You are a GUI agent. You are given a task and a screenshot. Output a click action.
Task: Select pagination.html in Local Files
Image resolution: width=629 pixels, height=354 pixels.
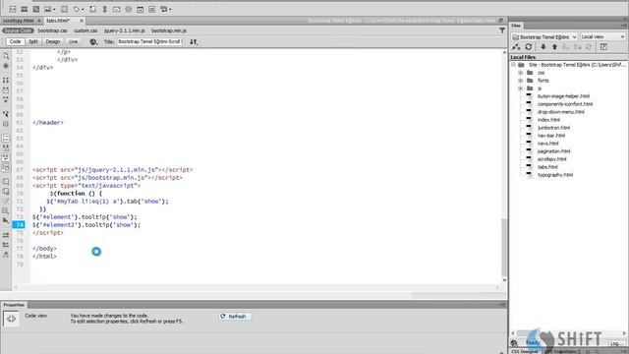(553, 151)
